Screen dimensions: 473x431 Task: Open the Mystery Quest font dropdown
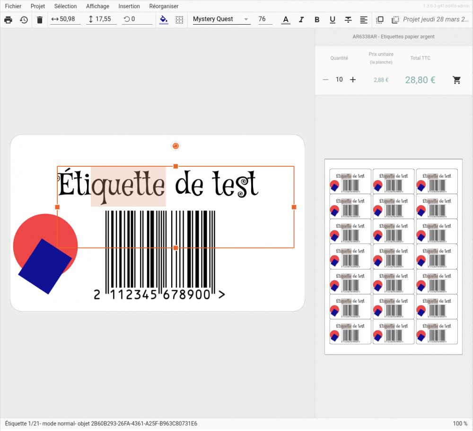221,19
